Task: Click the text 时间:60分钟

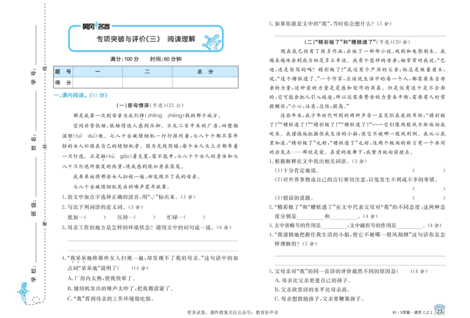Action: 166,59
